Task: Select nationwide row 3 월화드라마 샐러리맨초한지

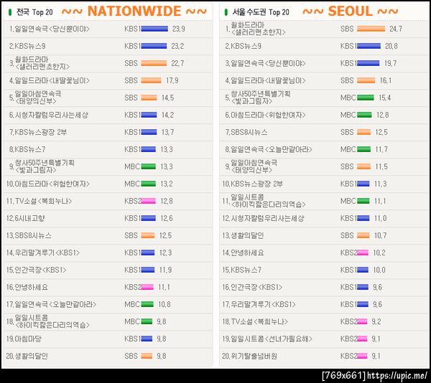Action: 108,63
